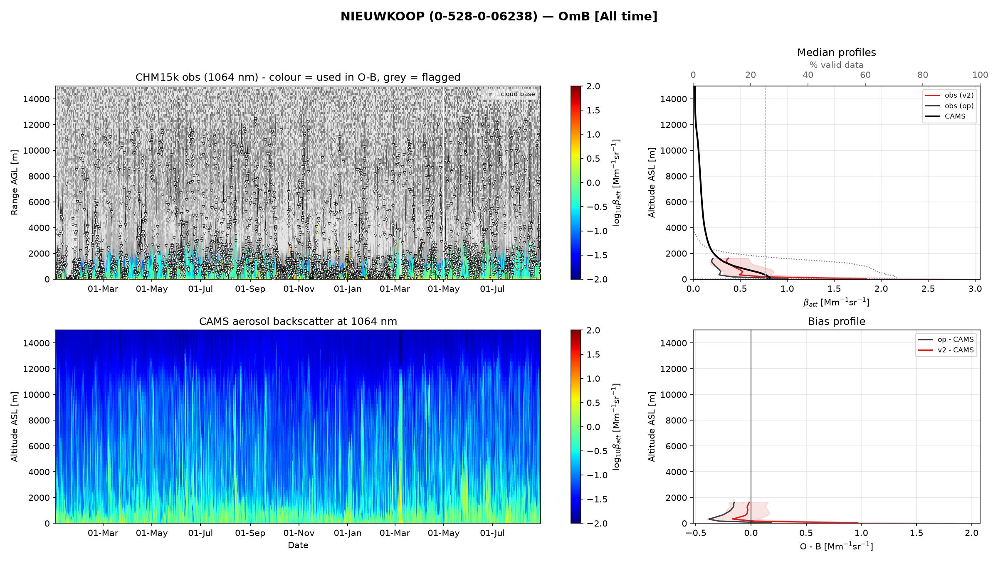Select the CAMS legend entry in Median profiles

click(x=945, y=116)
